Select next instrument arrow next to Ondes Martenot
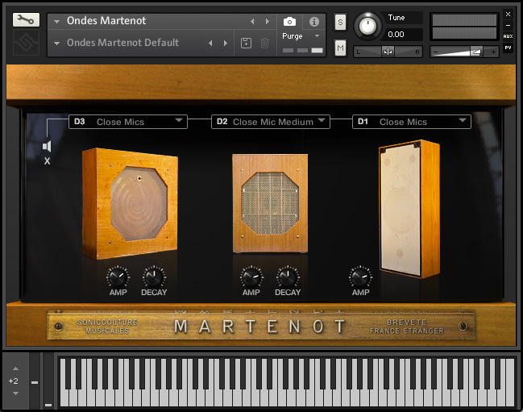Image resolution: width=523 pixels, height=412 pixels. coord(268,21)
